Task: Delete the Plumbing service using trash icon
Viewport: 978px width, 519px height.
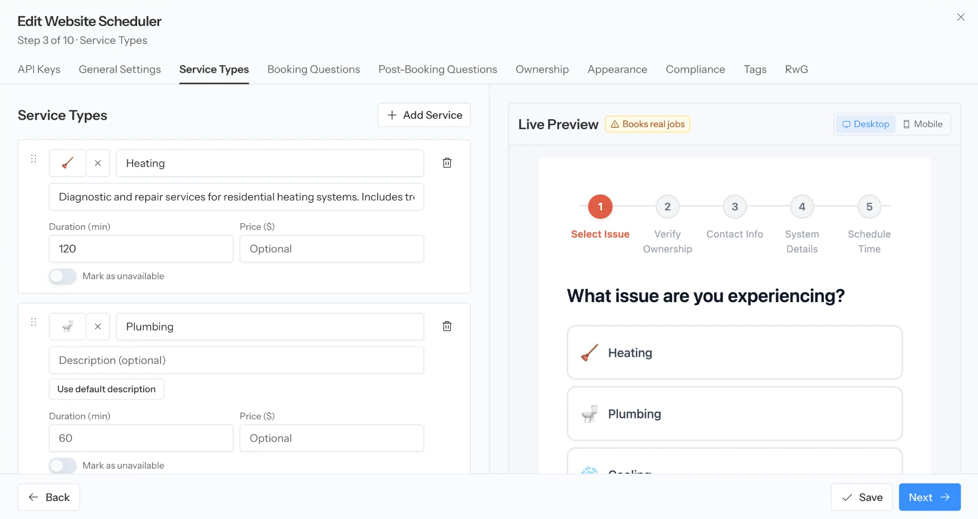Action: tap(447, 327)
